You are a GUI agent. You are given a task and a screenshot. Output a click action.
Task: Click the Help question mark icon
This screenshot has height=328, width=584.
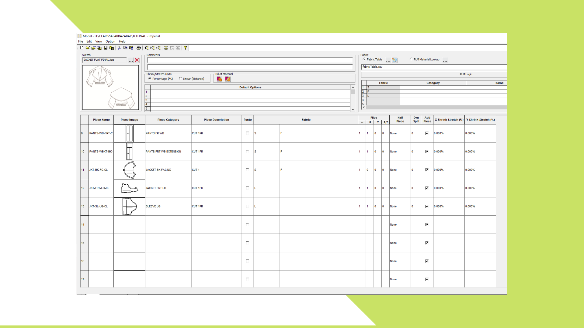click(x=185, y=48)
